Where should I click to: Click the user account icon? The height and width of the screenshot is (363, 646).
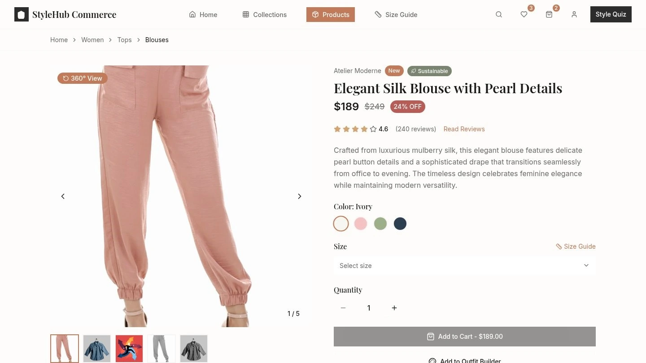point(574,14)
